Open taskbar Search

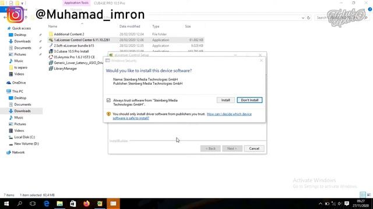pos(20,204)
